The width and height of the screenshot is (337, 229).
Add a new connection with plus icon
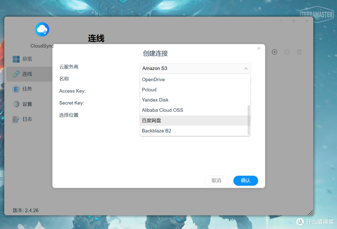[x=275, y=52]
